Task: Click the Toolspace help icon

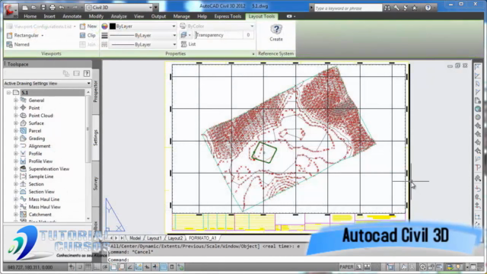Action: pos(87,73)
